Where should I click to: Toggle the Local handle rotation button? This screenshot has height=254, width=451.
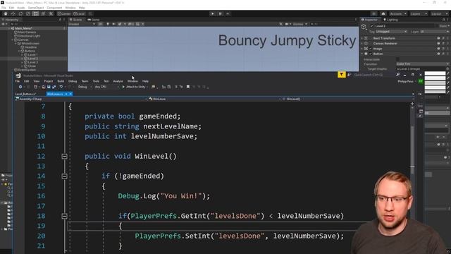click(79, 14)
